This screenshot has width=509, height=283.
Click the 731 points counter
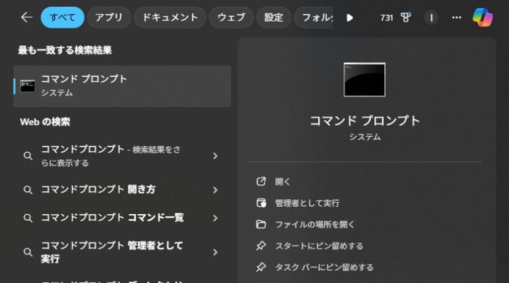386,18
